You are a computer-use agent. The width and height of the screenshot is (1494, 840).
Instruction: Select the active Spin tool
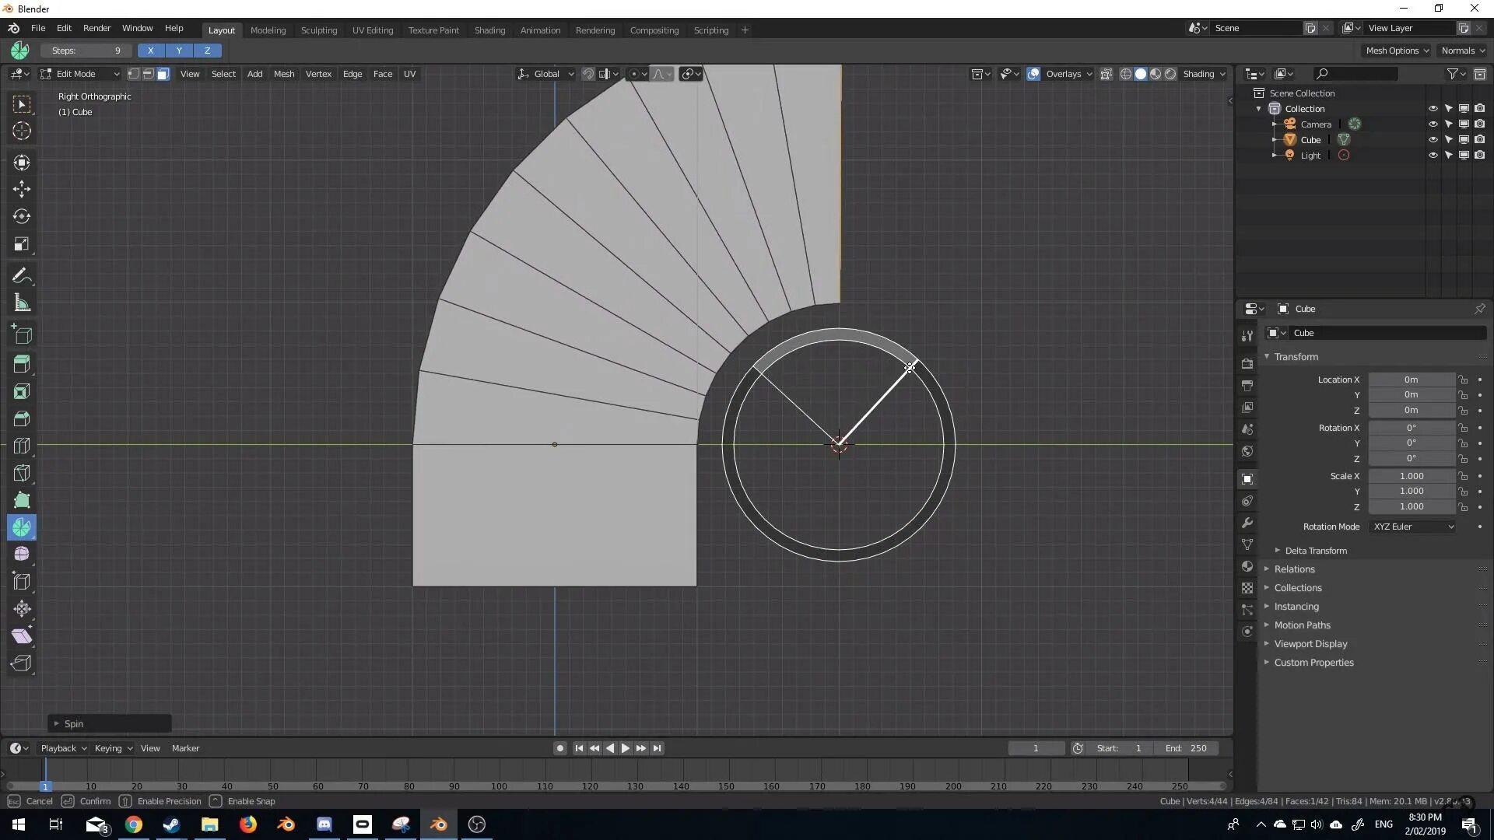[22, 527]
